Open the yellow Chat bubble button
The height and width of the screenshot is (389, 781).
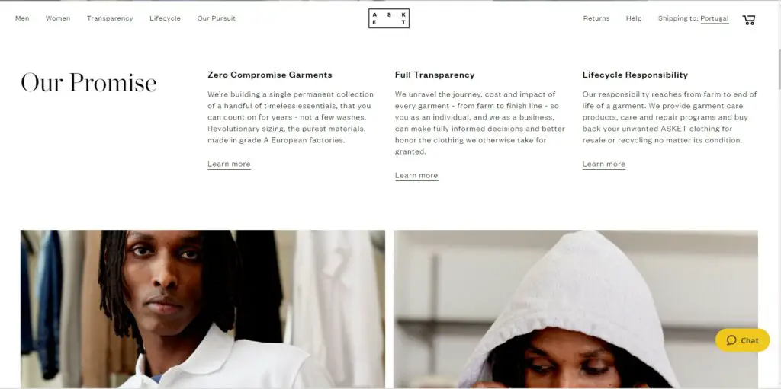(x=742, y=340)
